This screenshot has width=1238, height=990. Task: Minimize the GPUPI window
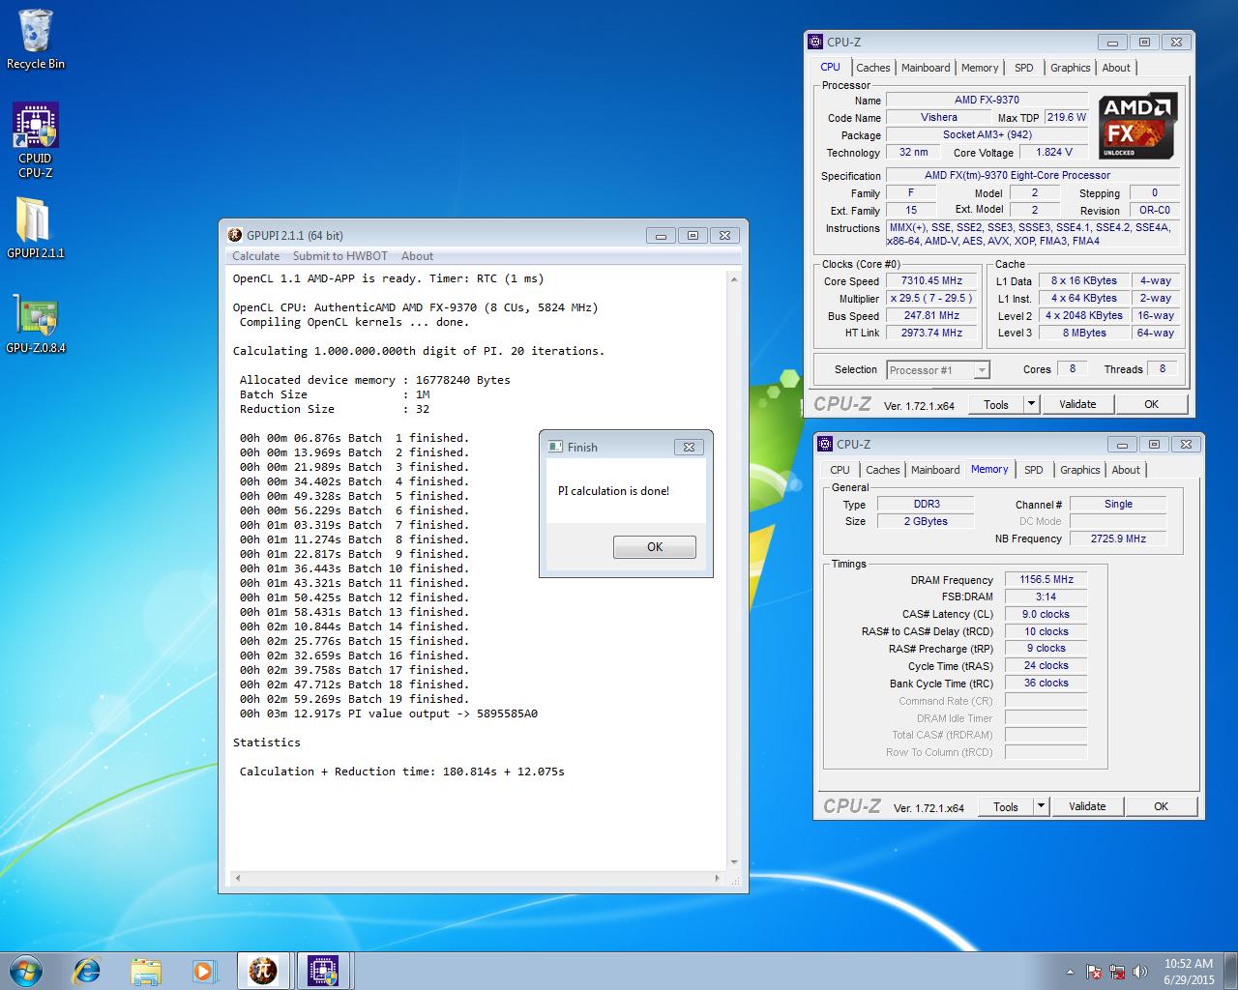662,235
